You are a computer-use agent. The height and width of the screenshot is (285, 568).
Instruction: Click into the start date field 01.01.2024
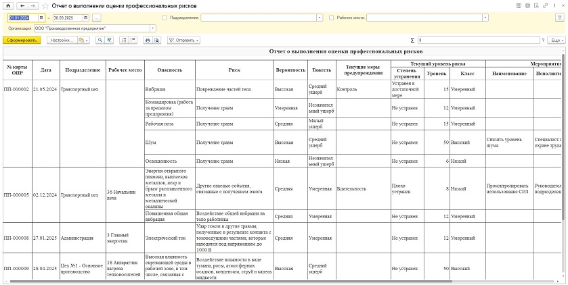coord(24,18)
